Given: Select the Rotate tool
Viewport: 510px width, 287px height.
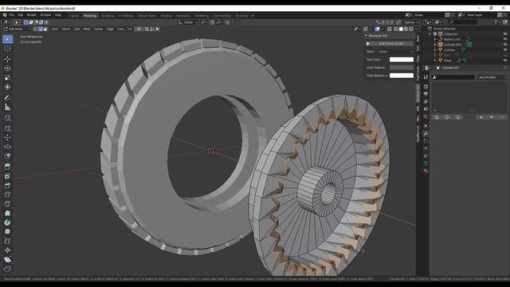Looking at the screenshot, I should [x=7, y=69].
